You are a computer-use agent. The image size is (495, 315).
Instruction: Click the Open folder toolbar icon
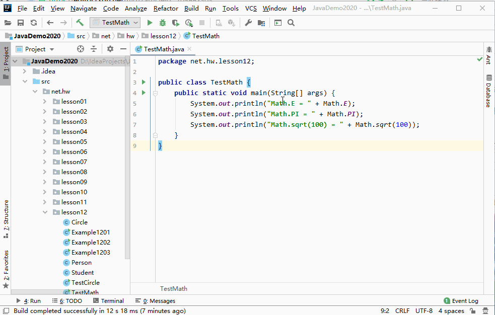(x=8, y=23)
